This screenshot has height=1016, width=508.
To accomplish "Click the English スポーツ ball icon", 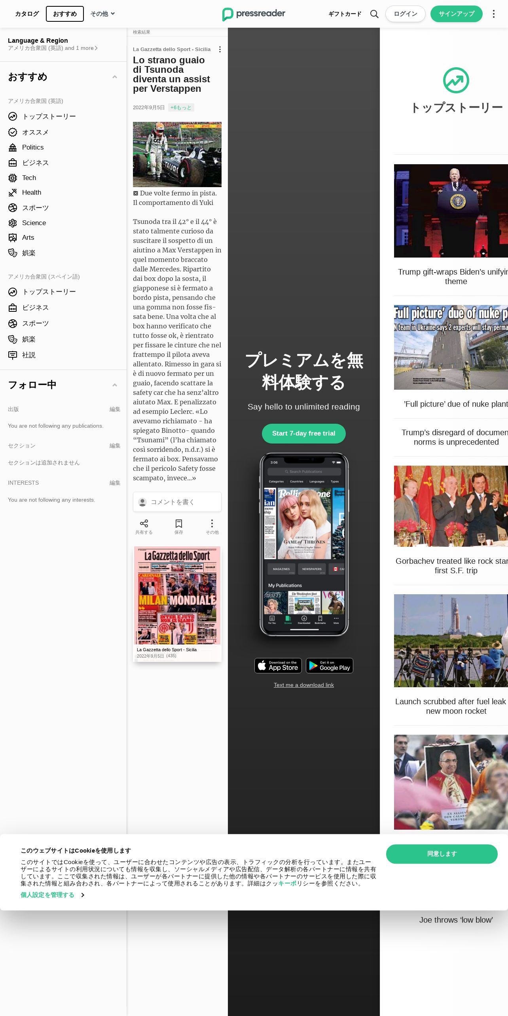I will (13, 208).
